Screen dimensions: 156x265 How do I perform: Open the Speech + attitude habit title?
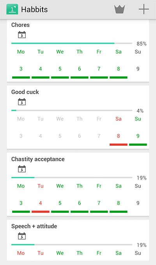click(x=34, y=226)
